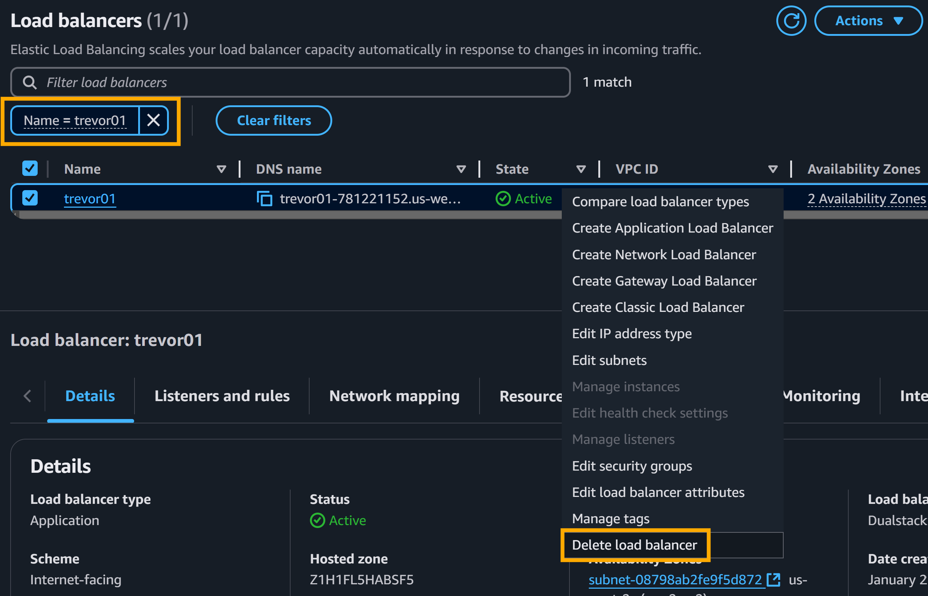Uncheck the trevor01 row checkbox

pos(30,198)
